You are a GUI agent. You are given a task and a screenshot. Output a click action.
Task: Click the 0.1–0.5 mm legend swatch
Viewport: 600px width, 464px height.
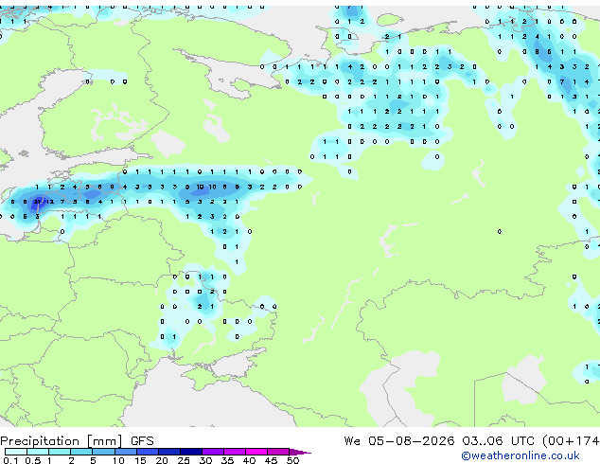[x=16, y=452]
